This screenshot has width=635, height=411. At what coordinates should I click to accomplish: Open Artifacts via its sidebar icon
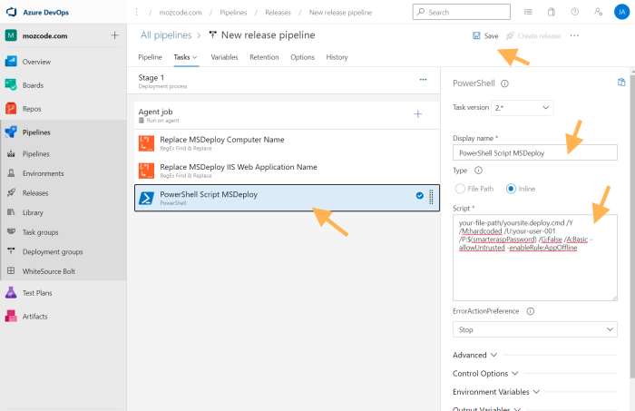click(11, 317)
